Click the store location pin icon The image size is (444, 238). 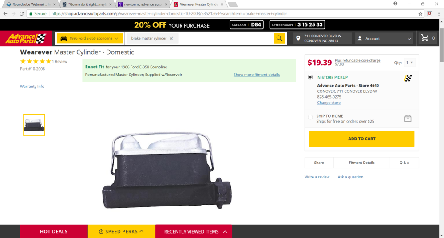point(298,39)
